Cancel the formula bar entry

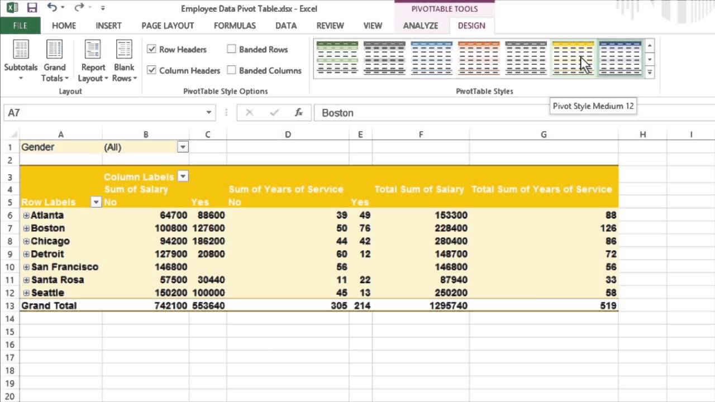coord(249,113)
